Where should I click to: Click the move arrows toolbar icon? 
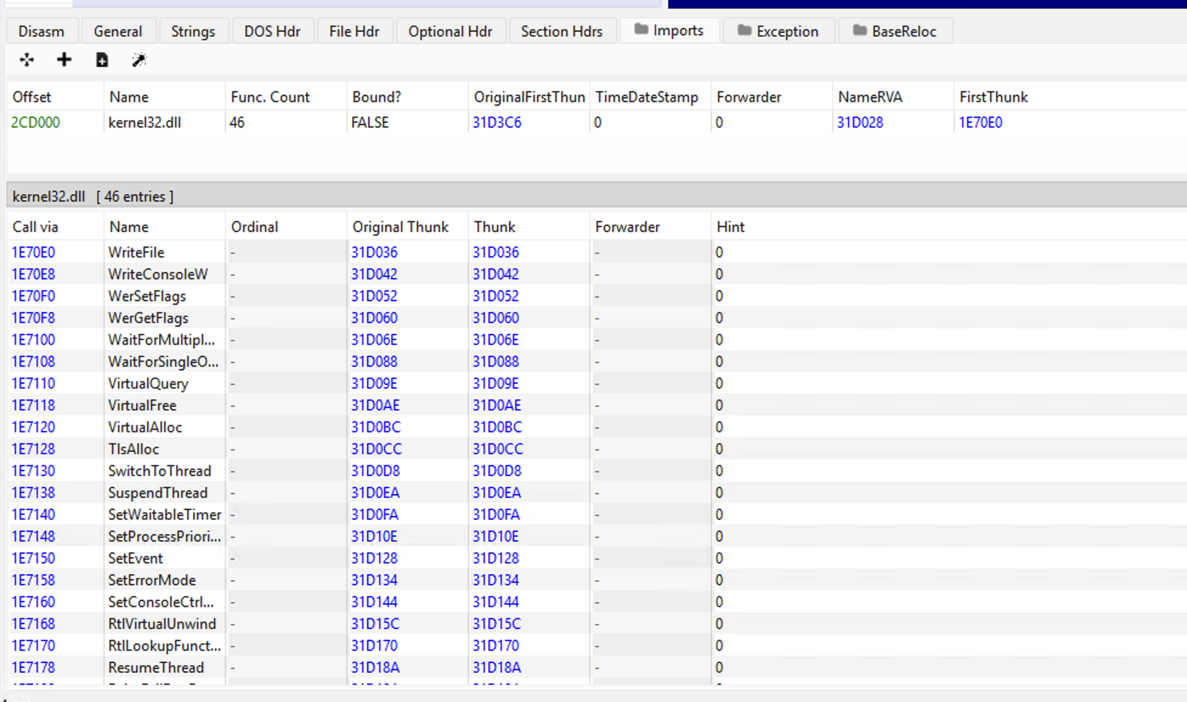pyautogui.click(x=27, y=60)
